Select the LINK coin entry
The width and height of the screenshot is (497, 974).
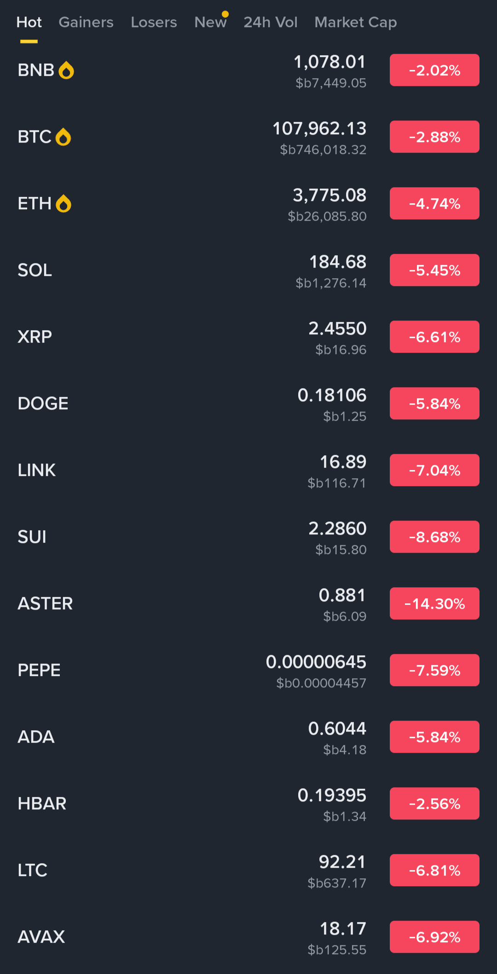(248, 470)
